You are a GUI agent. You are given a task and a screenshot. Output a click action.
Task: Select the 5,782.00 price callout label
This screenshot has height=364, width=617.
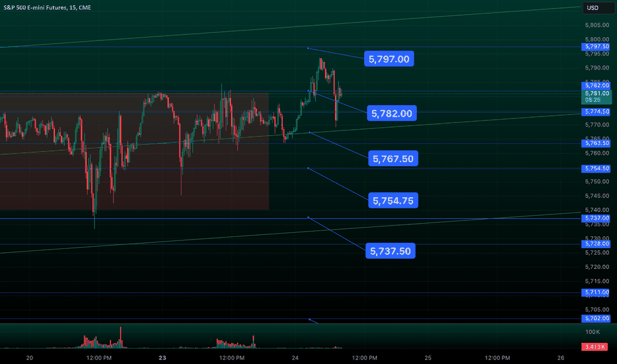391,113
